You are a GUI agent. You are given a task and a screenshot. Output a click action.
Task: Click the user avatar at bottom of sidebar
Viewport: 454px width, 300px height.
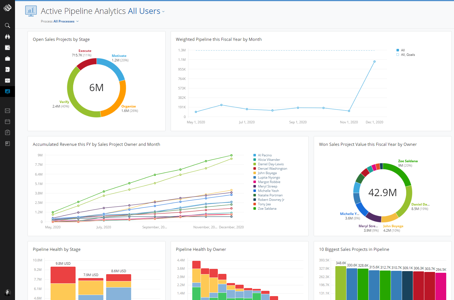8,293
